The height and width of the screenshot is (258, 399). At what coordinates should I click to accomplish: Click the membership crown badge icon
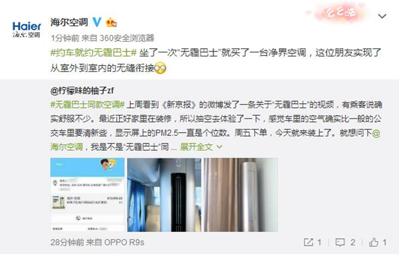[x=111, y=23]
